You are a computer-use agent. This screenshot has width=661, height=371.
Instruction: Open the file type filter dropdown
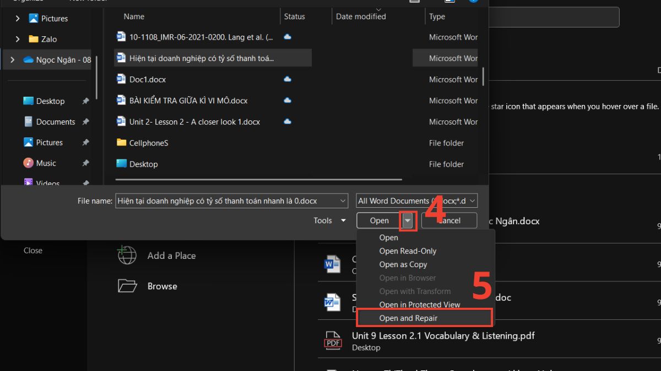pyautogui.click(x=416, y=201)
